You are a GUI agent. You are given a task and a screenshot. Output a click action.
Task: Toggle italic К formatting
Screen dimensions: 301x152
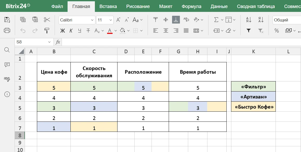pyautogui.click(x=71, y=31)
